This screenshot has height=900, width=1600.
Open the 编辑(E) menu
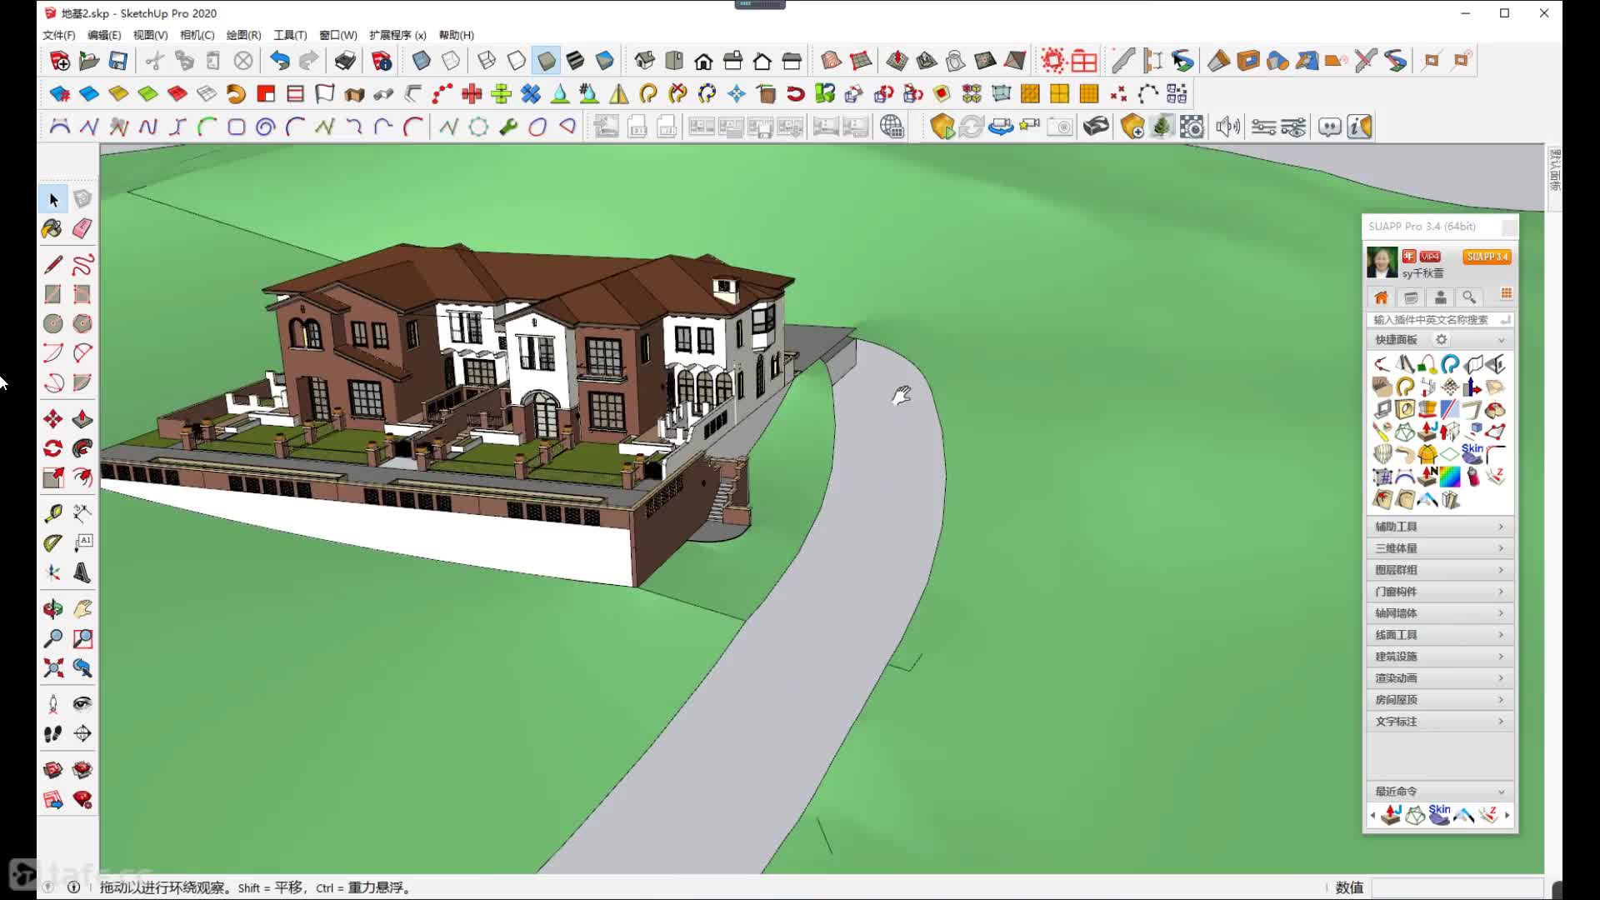coord(104,35)
